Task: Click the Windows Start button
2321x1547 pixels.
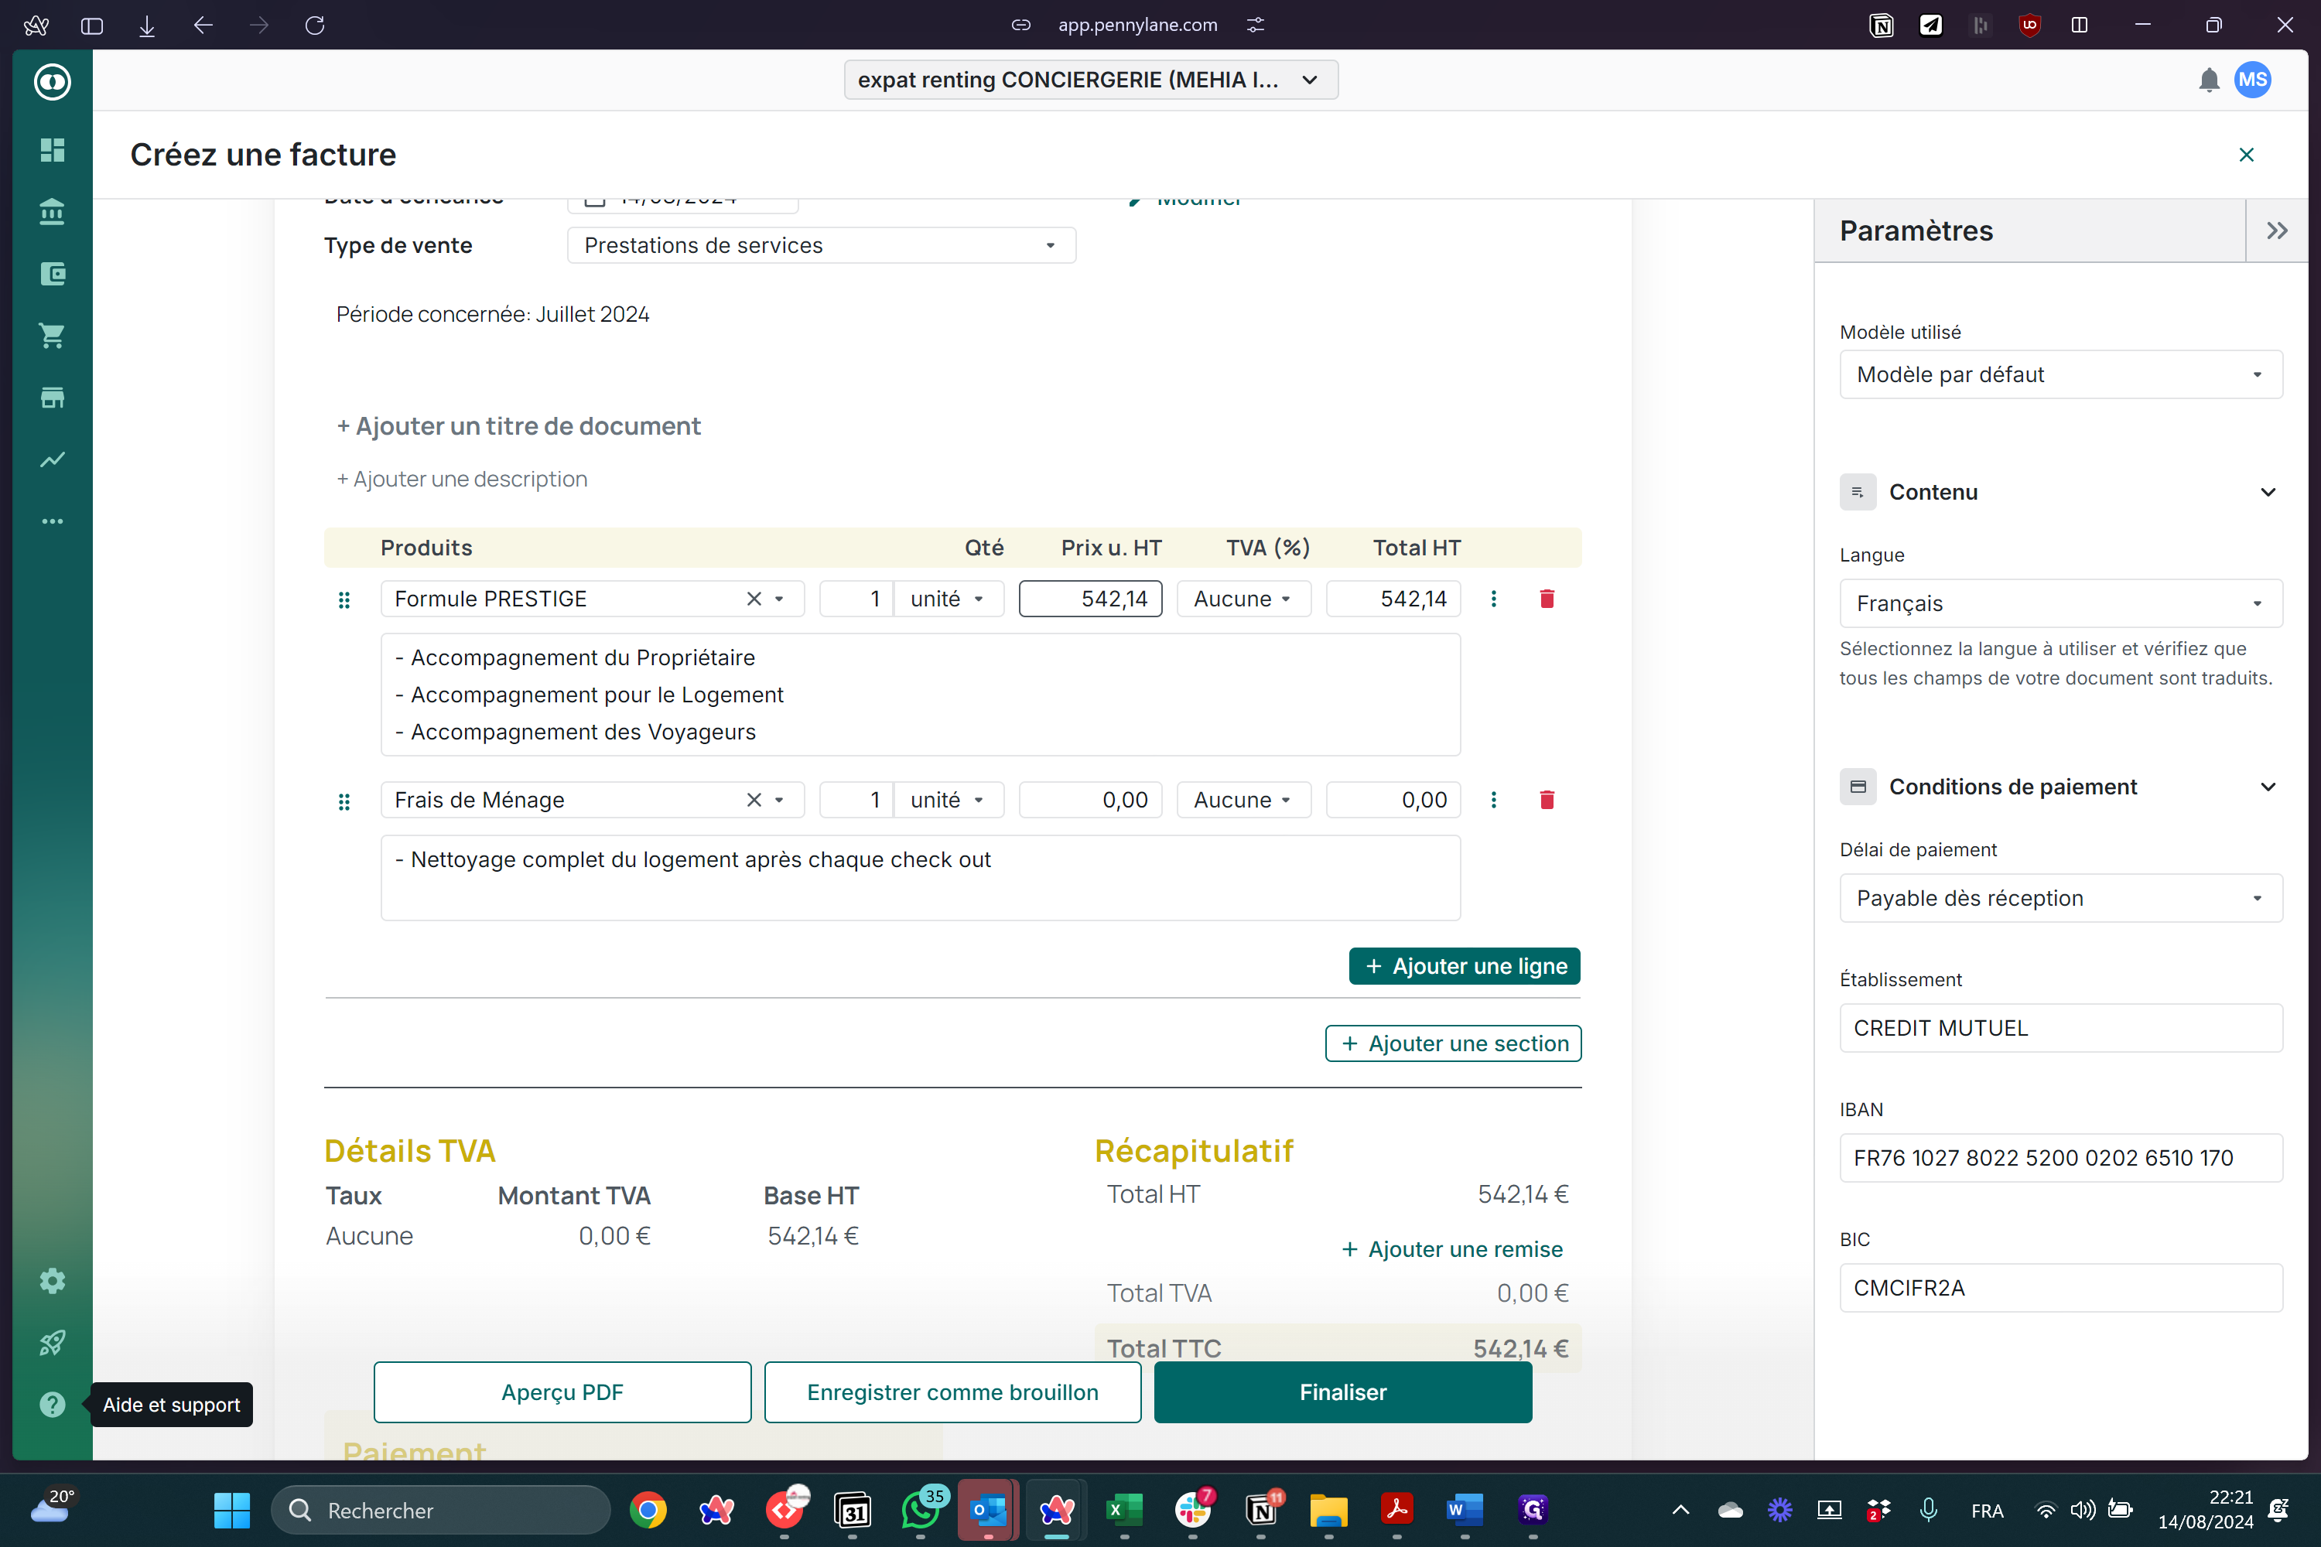Action: click(232, 1510)
